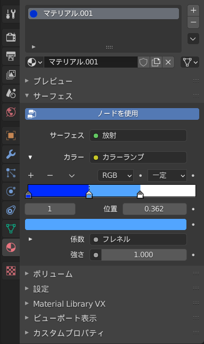The height and width of the screenshot is (344, 204).
Task: Collapse the カラー color ramp section
Action: [x=30, y=157]
